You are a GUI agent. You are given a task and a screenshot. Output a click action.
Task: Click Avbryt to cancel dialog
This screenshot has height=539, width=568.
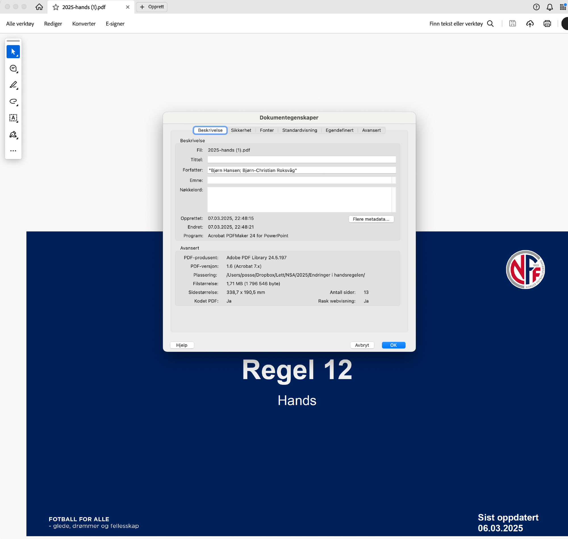(x=362, y=345)
